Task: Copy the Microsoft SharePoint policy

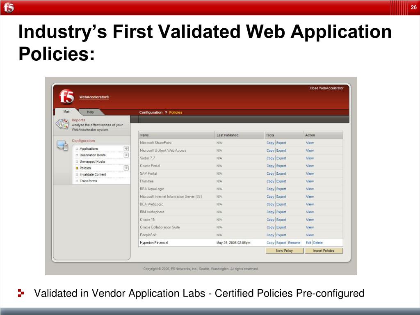Action: (270, 143)
